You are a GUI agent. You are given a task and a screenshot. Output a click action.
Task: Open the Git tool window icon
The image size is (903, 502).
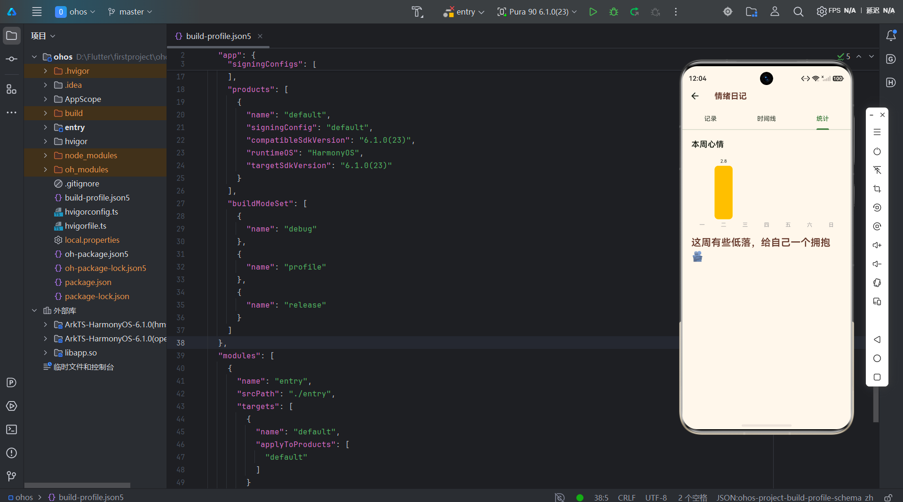click(12, 476)
